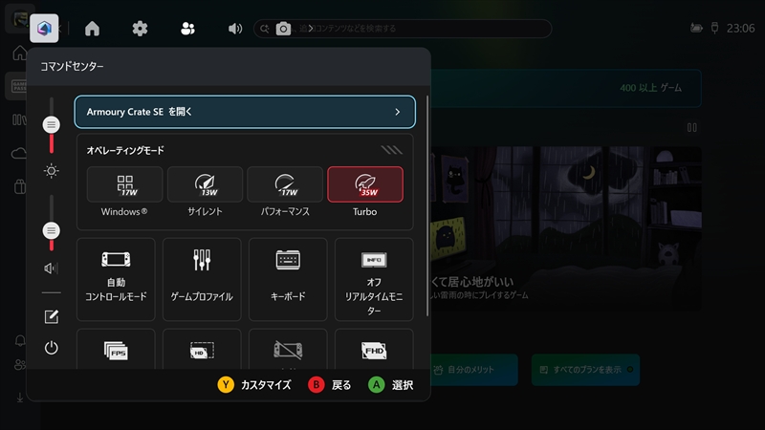Open the friends/people icon in top bar

pyautogui.click(x=187, y=29)
